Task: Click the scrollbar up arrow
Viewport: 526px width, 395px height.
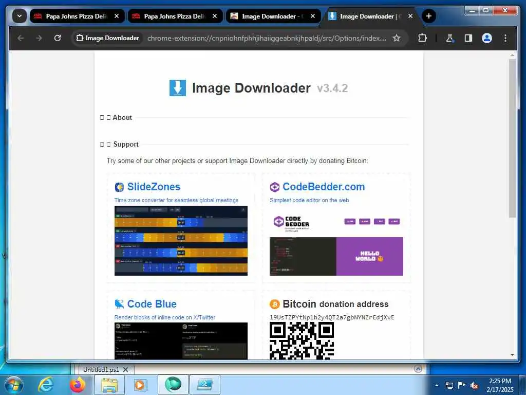Action: pos(512,55)
